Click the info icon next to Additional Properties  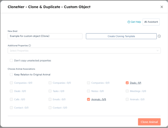(x=30, y=45)
